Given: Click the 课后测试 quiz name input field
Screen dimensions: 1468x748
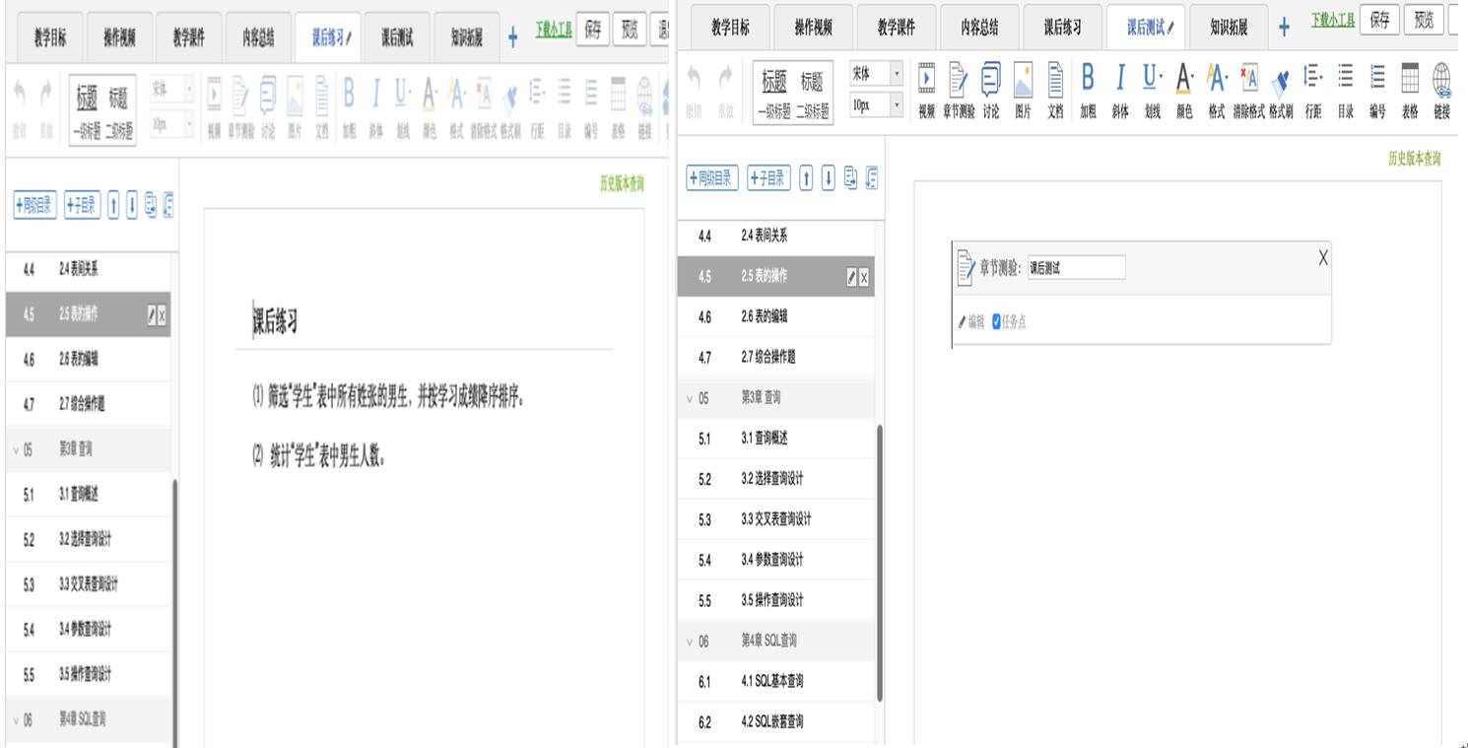Looking at the screenshot, I should [x=1076, y=267].
